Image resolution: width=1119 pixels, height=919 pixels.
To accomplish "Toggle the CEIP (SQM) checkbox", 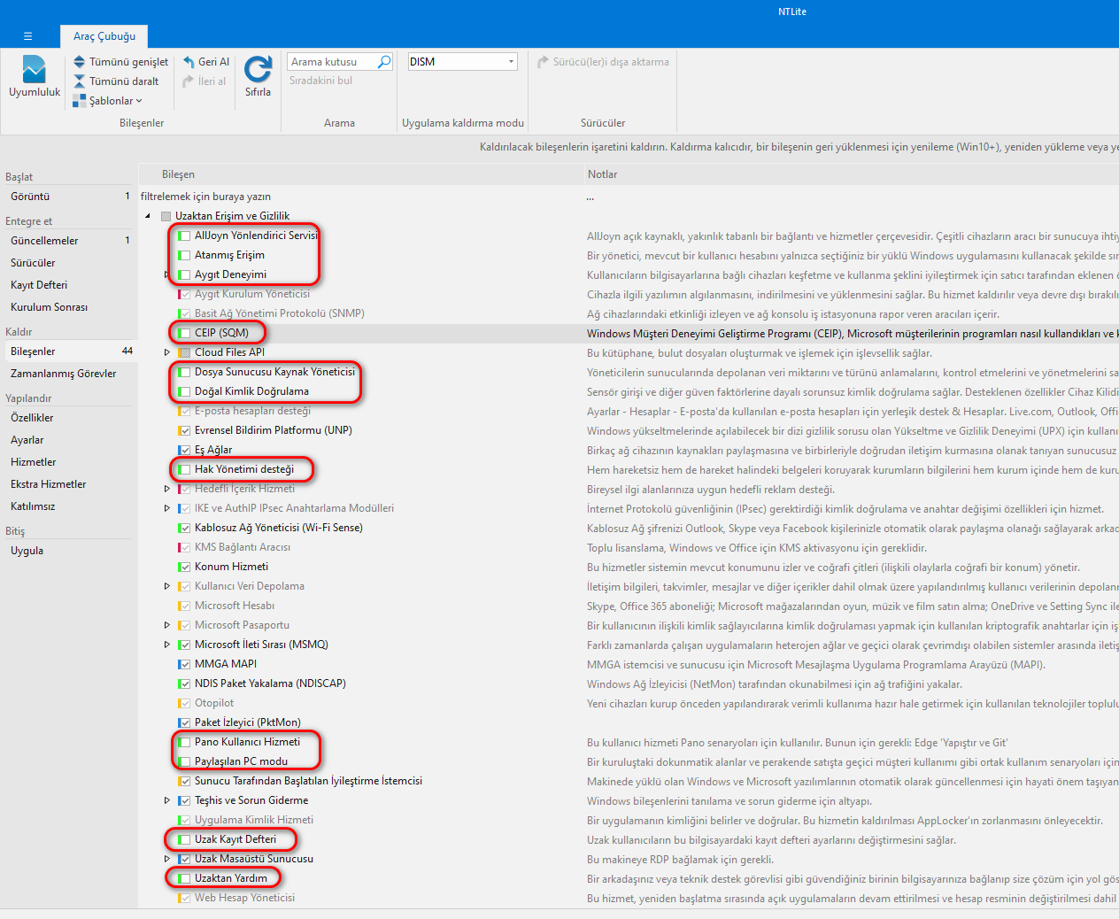I will point(185,333).
